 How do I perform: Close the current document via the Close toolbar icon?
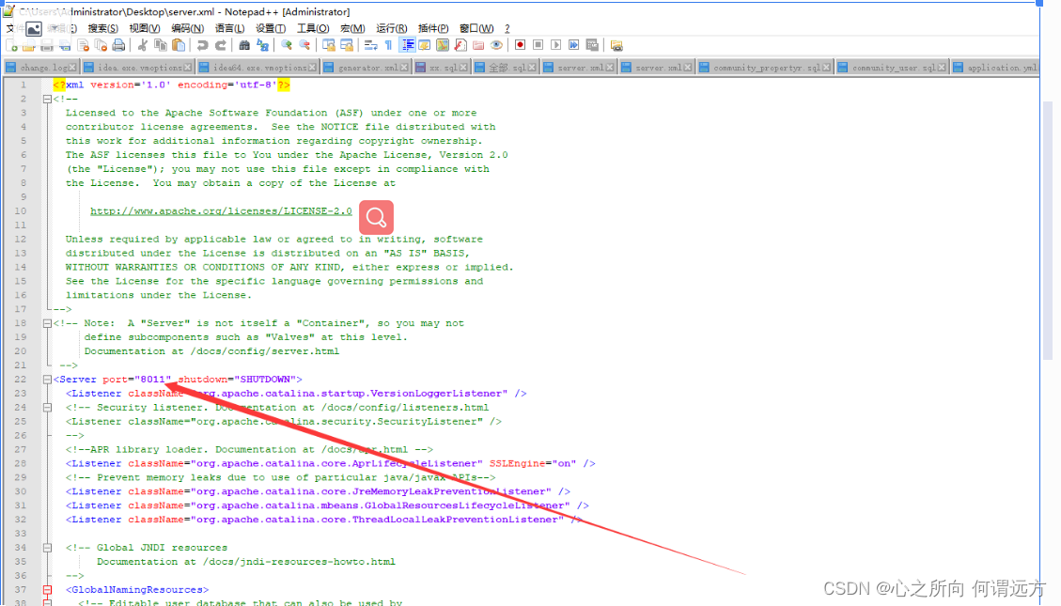(84, 45)
